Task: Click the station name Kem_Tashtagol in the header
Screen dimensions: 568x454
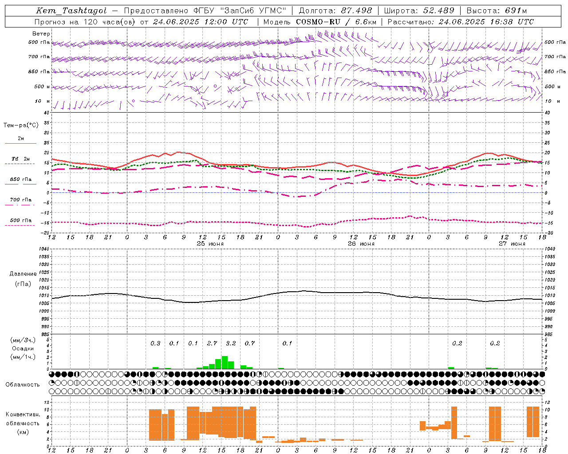Action: coord(71,11)
